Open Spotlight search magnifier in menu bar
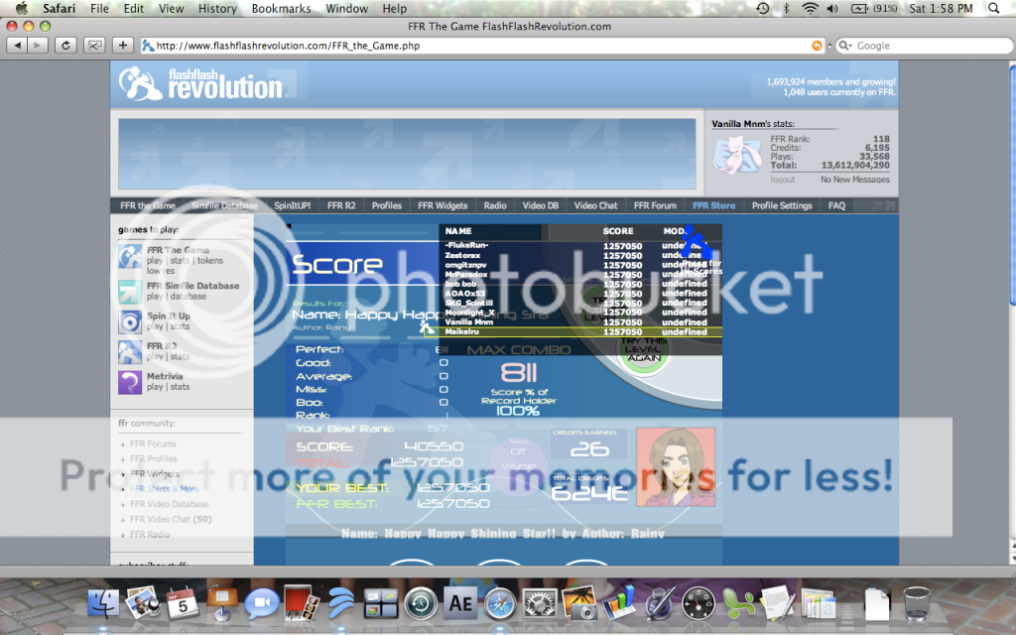This screenshot has height=635, width=1016. coord(994,9)
